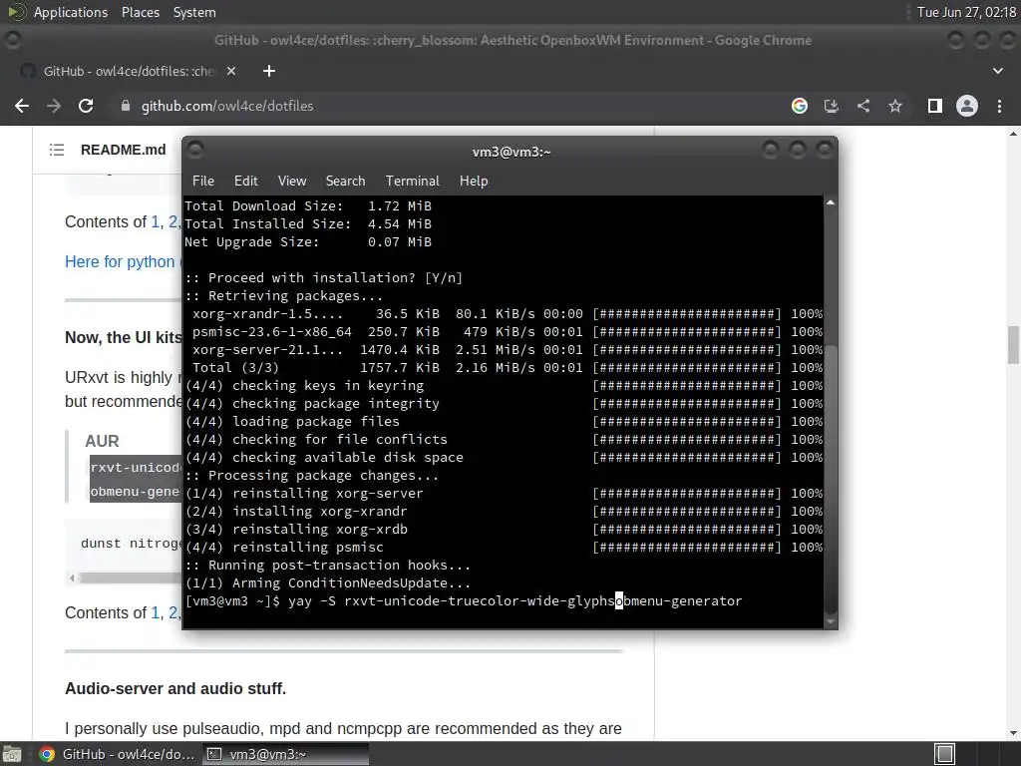Open terminal View menu
Screen dimensions: 1021x766
point(292,182)
